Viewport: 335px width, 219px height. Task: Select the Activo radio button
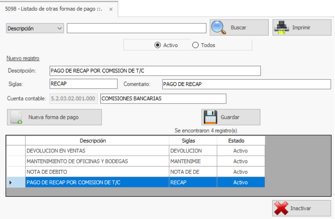click(x=158, y=45)
